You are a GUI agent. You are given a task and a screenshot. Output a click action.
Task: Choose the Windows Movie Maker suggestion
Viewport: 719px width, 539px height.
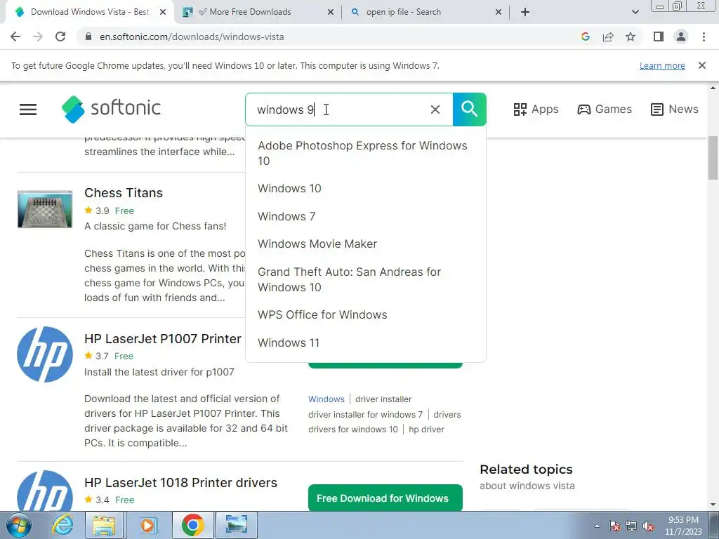pyautogui.click(x=365, y=244)
